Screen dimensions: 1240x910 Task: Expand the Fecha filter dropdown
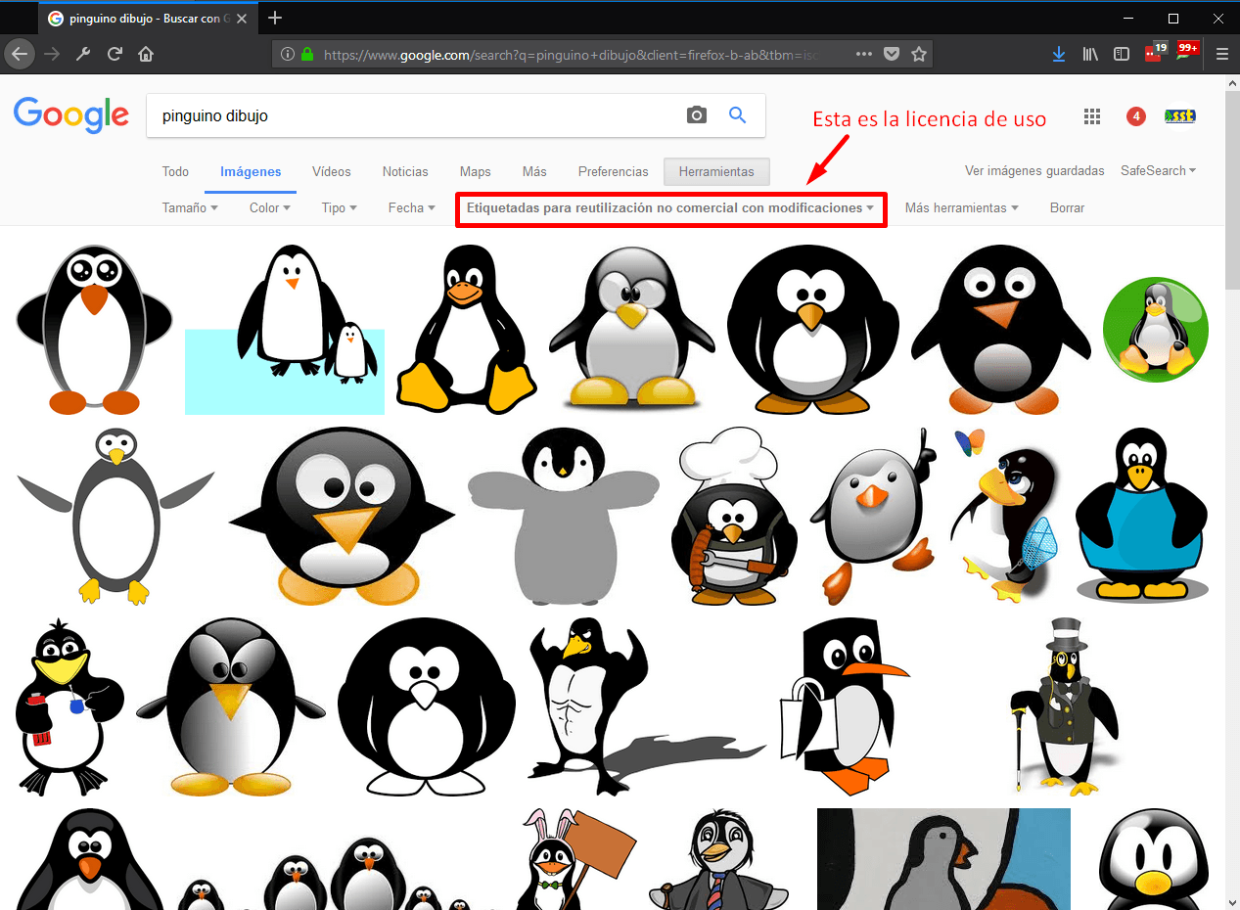click(412, 207)
